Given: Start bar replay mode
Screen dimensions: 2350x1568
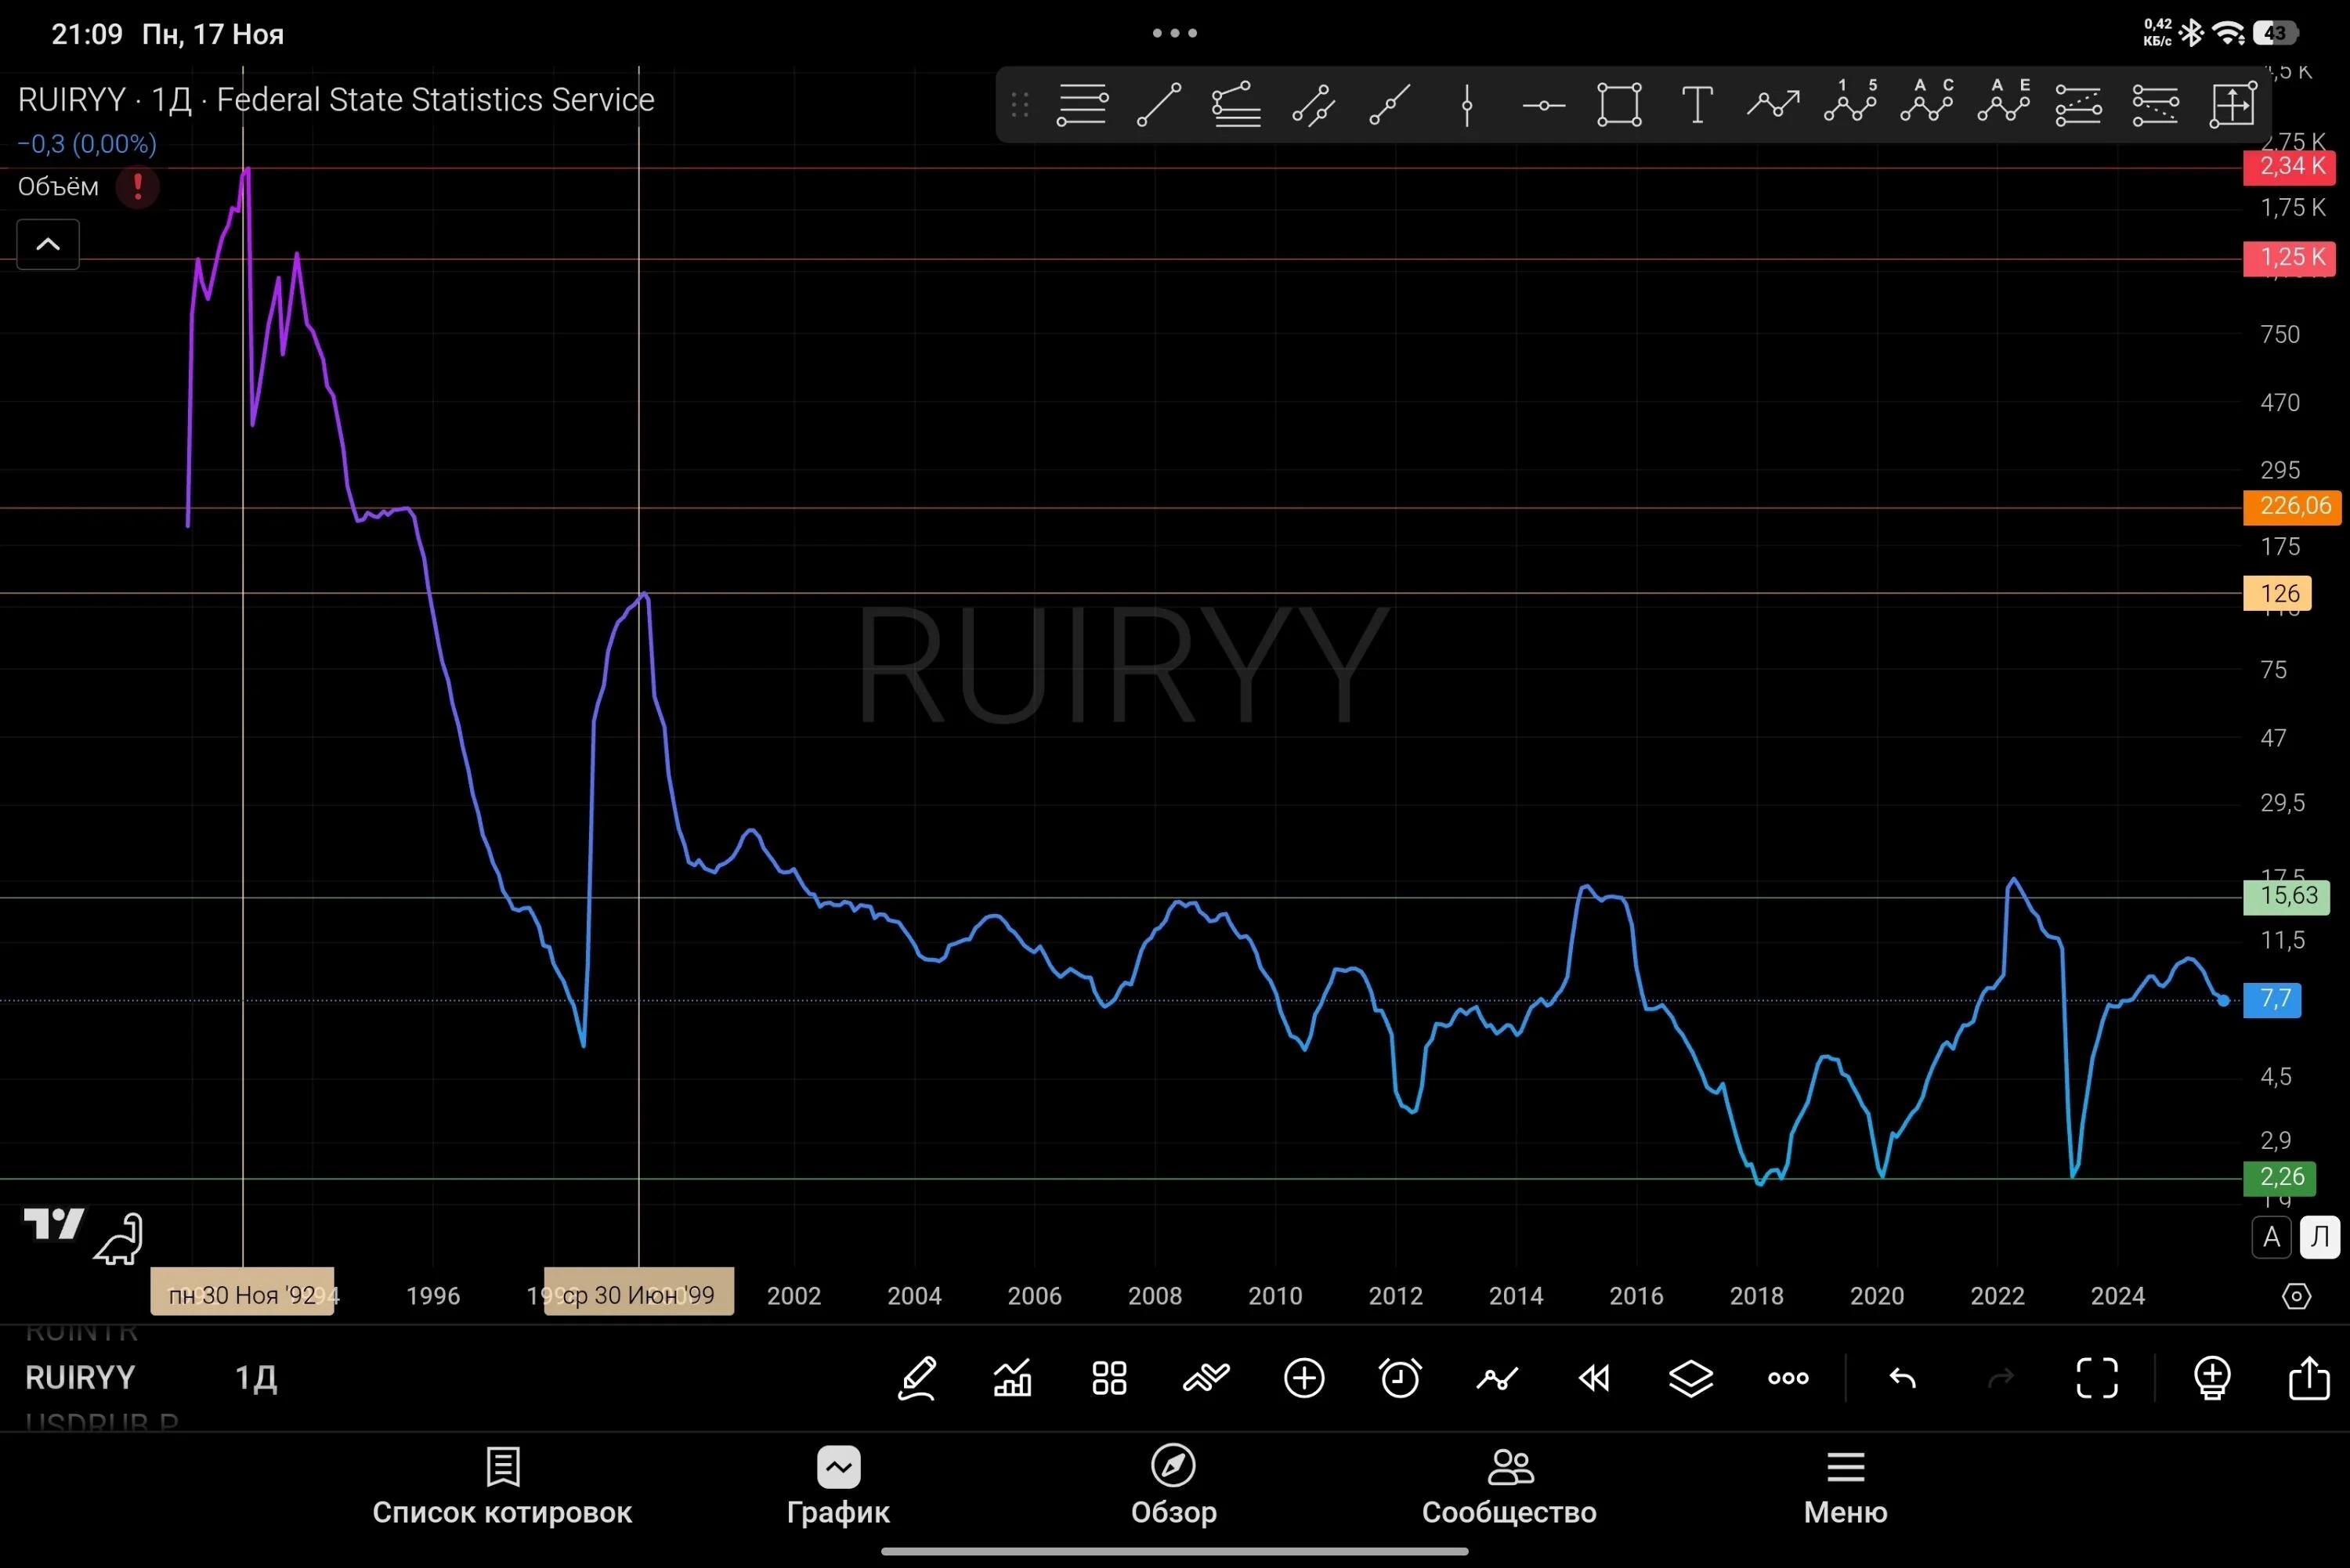Looking at the screenshot, I should (x=1594, y=1378).
